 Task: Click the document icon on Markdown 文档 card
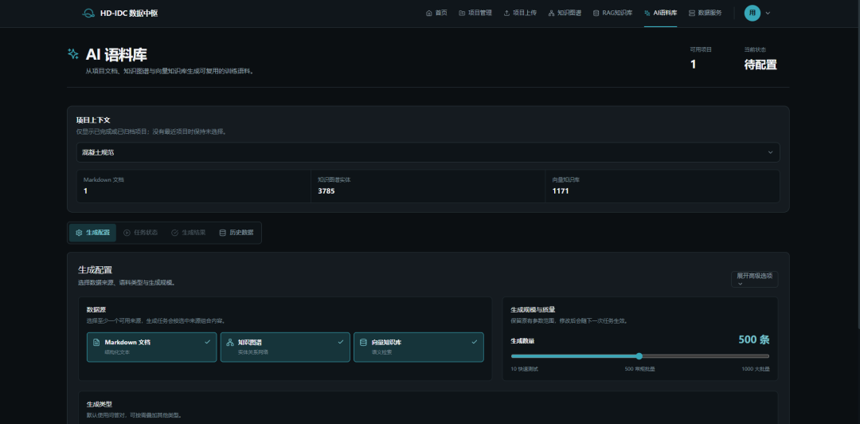pos(96,342)
